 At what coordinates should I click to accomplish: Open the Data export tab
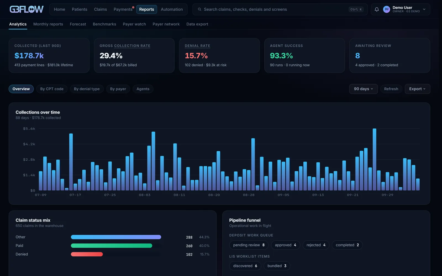pyautogui.click(x=197, y=24)
